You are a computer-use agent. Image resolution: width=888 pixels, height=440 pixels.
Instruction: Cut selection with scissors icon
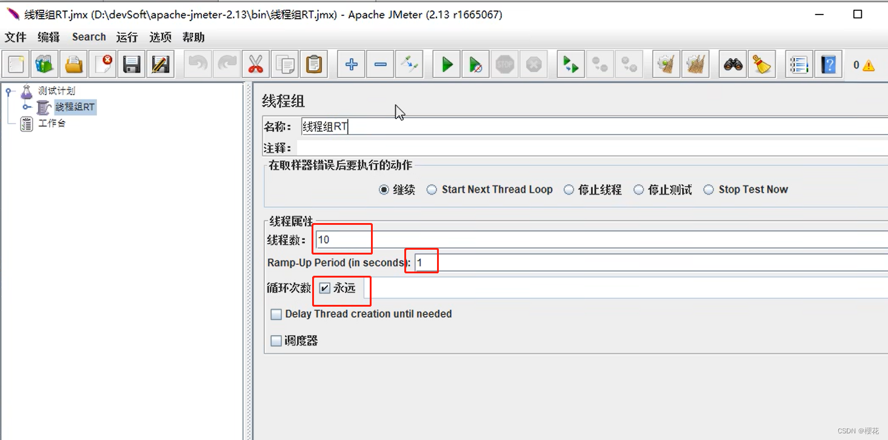click(256, 64)
